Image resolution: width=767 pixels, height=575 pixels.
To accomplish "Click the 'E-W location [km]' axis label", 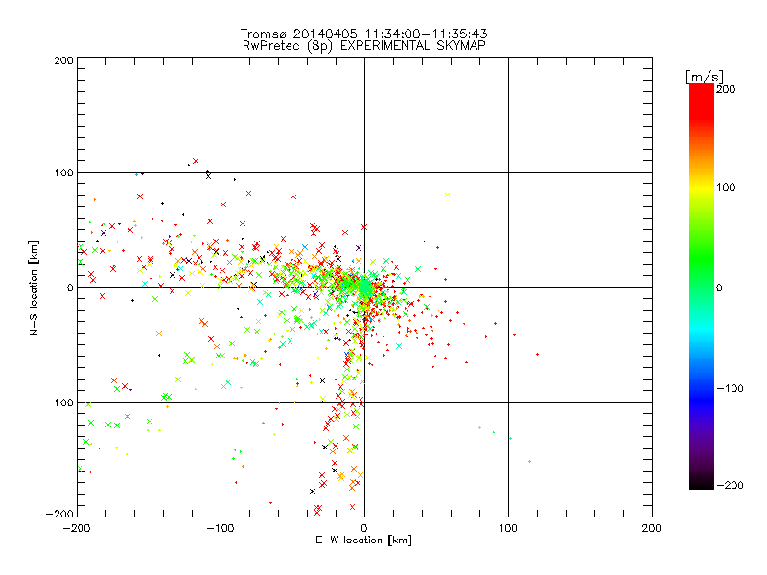I will tap(363, 540).
